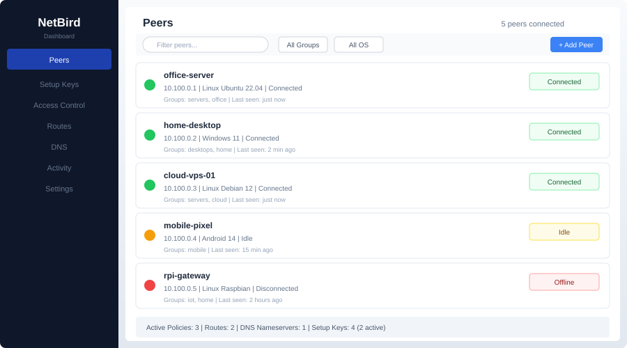Click the 10.100.0.5 Linux Raspbian details line
The height and width of the screenshot is (348, 627).
point(231,288)
